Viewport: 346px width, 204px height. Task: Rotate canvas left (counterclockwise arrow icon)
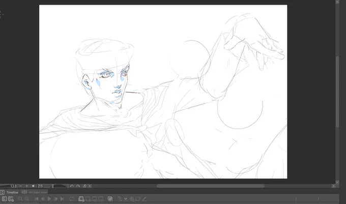coord(72,186)
